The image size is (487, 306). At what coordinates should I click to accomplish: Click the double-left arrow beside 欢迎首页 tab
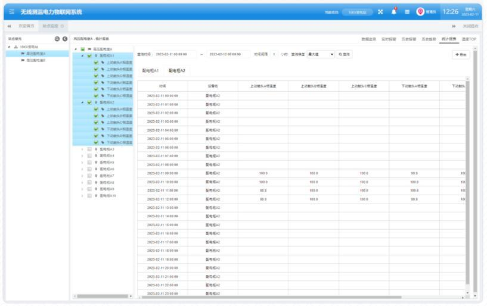[10, 26]
